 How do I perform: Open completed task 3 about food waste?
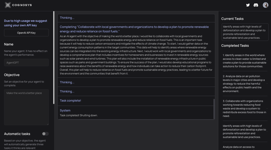click(x=245, y=108)
